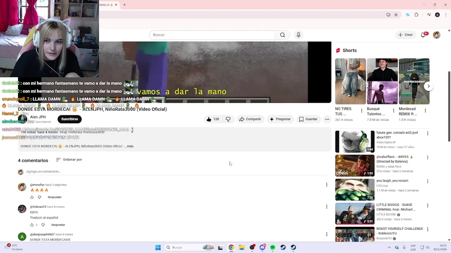Dislike the @Vekoxx23 comment
This screenshot has width=451, height=253.
pos(43,225)
